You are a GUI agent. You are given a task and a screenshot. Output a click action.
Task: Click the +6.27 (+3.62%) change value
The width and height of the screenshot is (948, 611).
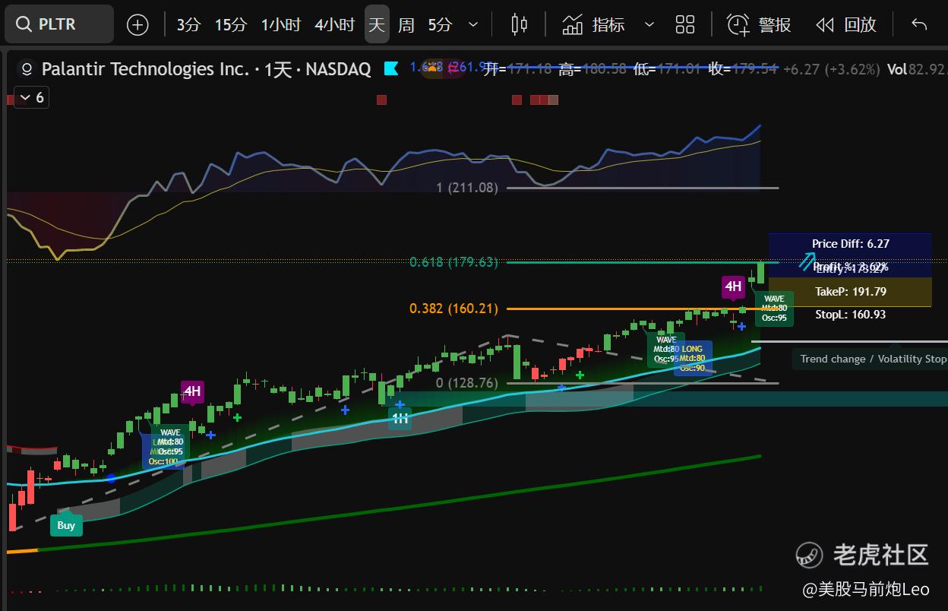(831, 69)
